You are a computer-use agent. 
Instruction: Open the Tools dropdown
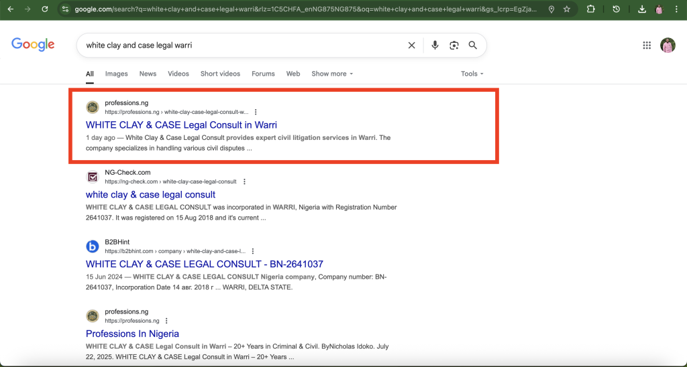tap(472, 74)
